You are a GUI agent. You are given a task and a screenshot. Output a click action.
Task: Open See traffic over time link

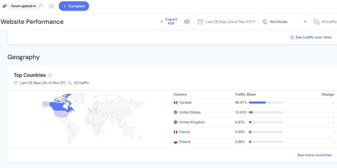tap(311, 37)
